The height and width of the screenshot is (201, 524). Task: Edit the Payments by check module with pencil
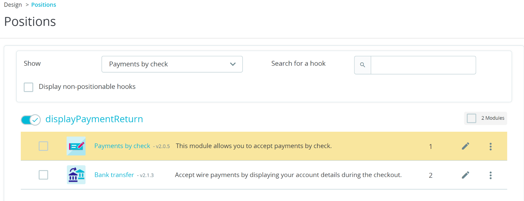click(465, 146)
